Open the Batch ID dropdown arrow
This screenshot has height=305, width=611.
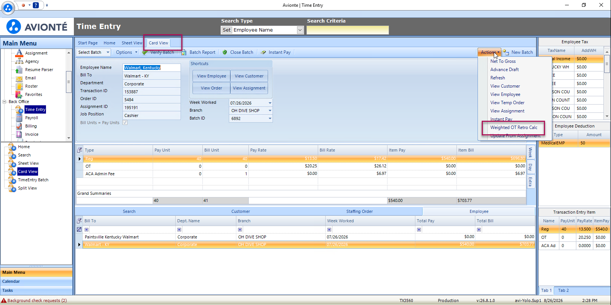(270, 118)
